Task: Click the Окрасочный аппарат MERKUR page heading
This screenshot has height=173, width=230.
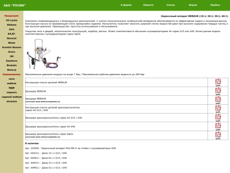Action: coord(195,16)
